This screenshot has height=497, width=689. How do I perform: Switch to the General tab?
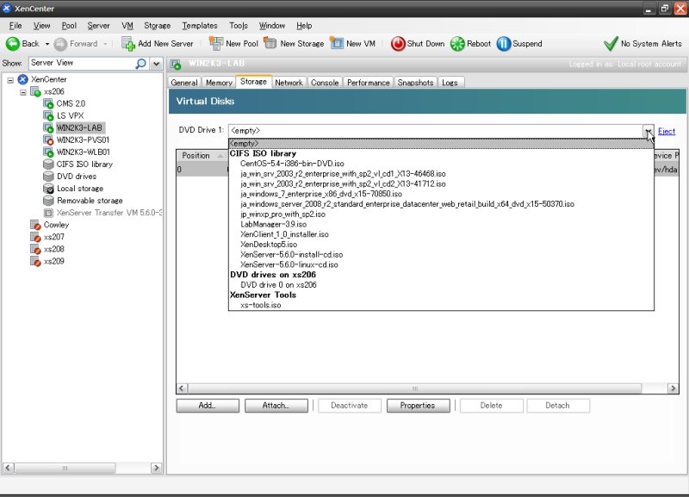click(184, 83)
